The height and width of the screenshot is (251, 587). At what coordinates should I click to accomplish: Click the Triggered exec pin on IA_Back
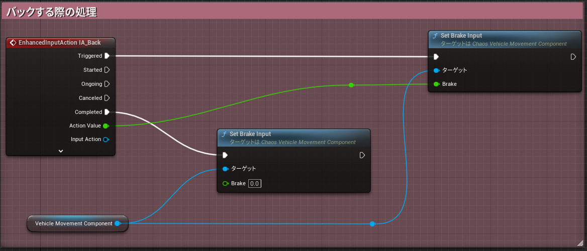[x=107, y=56]
